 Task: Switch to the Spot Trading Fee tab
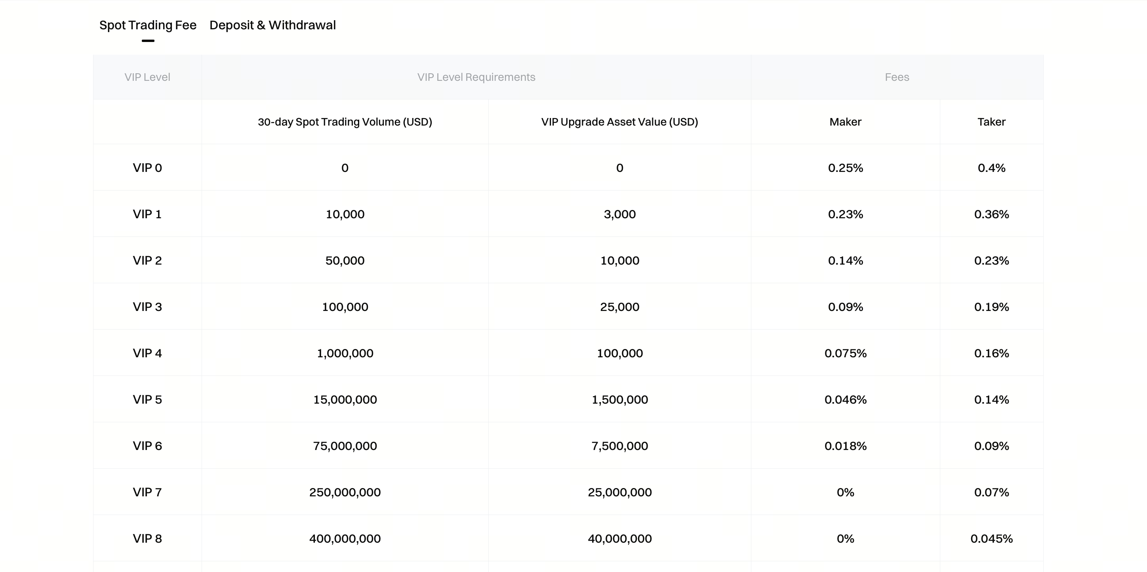(148, 25)
